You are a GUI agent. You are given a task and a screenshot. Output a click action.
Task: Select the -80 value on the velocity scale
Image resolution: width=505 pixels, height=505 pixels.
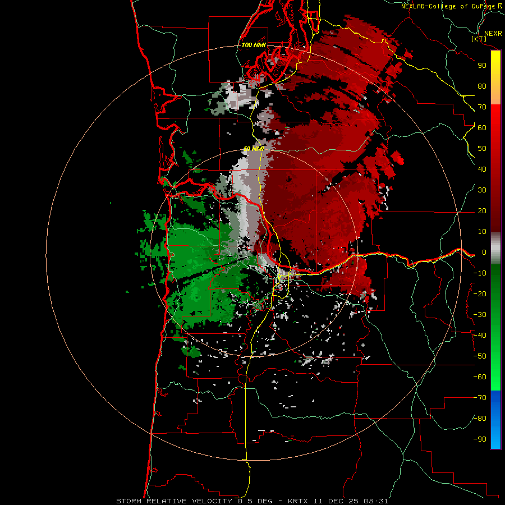click(480, 419)
